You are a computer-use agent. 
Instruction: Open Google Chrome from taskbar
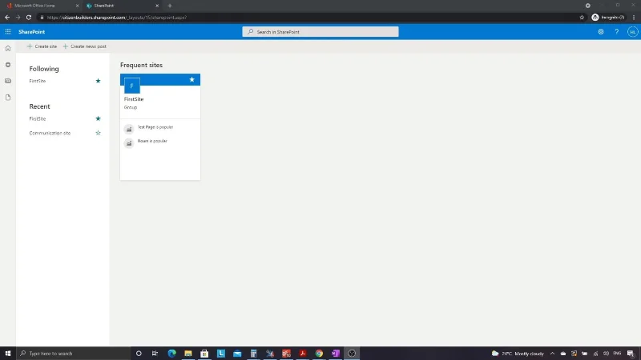319,354
